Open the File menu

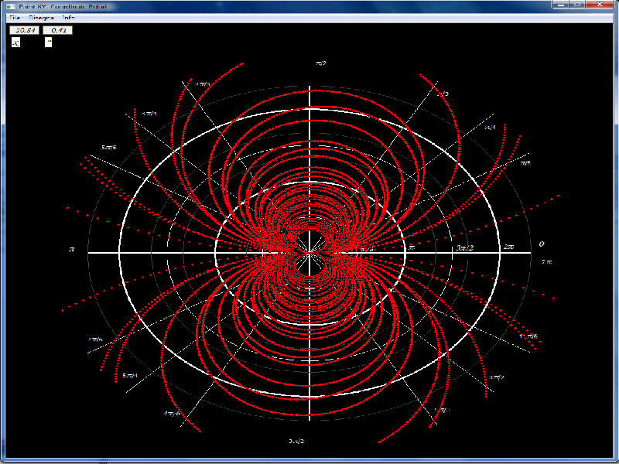[x=15, y=18]
